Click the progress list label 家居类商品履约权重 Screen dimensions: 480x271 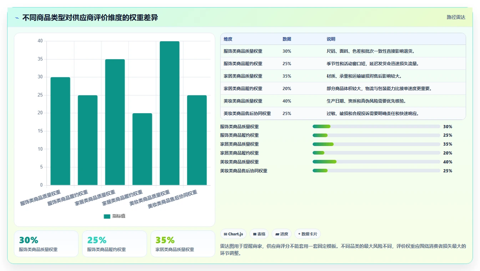(x=239, y=153)
